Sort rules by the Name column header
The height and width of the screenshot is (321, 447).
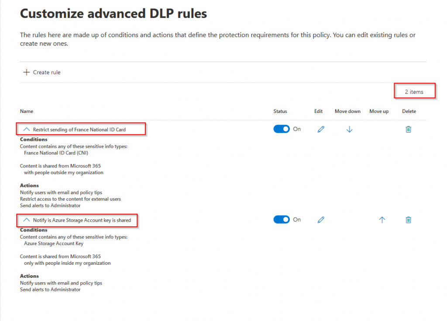click(27, 111)
